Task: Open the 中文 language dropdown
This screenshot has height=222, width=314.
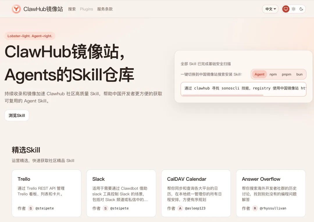Action: pyautogui.click(x=270, y=9)
